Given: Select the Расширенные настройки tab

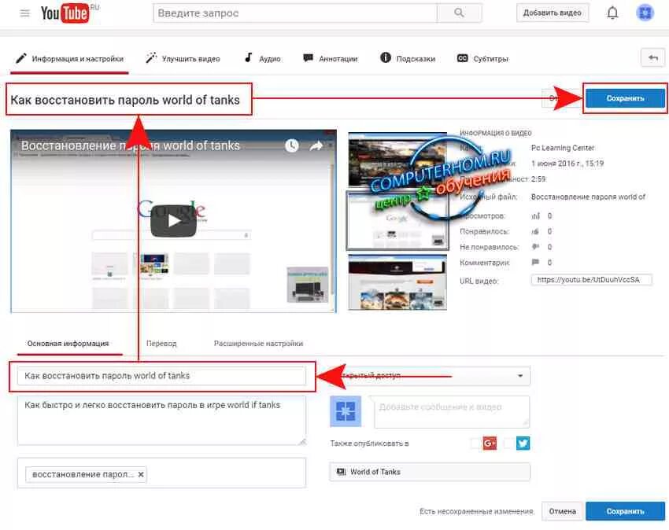Looking at the screenshot, I should point(259,344).
